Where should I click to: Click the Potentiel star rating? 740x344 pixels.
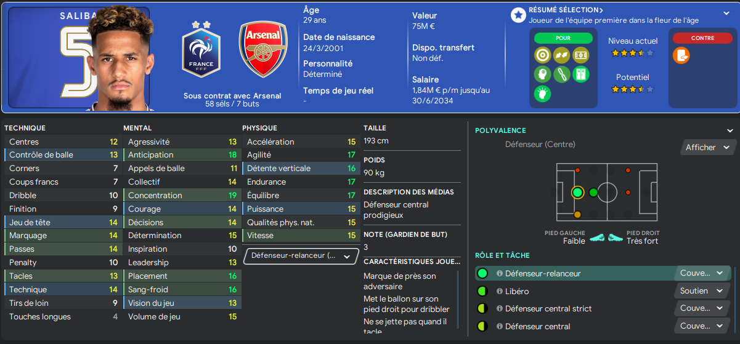tap(632, 89)
